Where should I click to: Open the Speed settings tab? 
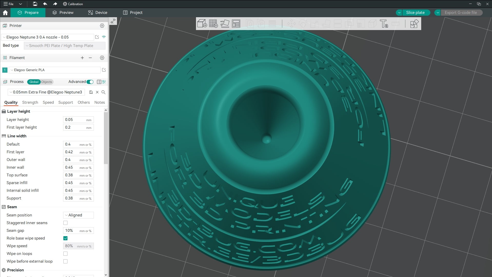pyautogui.click(x=48, y=102)
